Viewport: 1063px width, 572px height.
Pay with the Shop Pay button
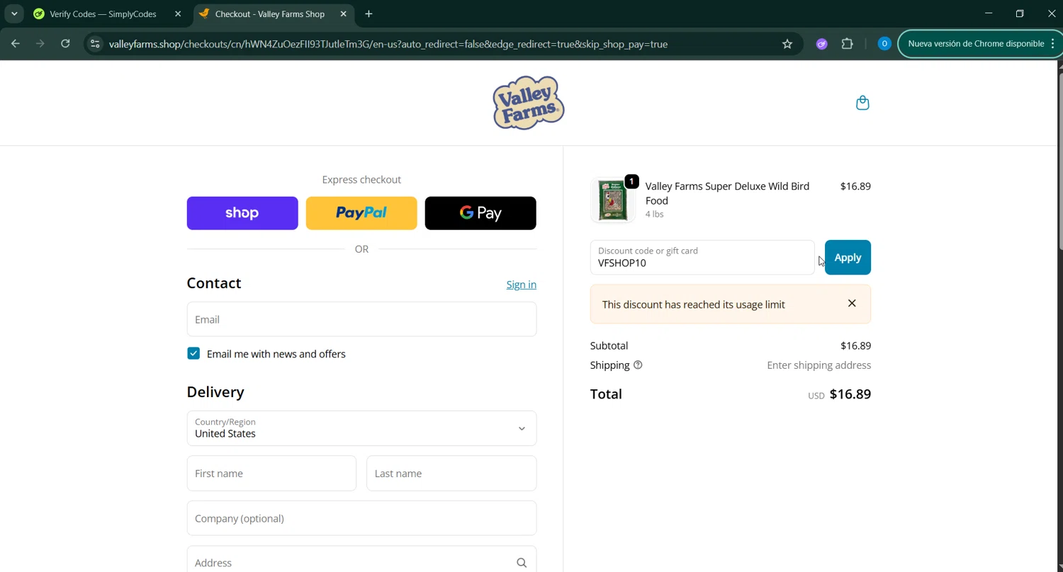pyautogui.click(x=242, y=213)
